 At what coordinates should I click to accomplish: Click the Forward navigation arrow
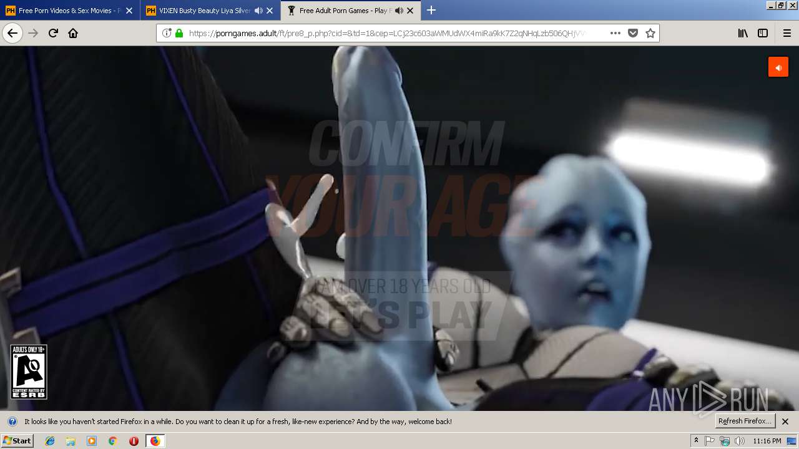(33, 33)
